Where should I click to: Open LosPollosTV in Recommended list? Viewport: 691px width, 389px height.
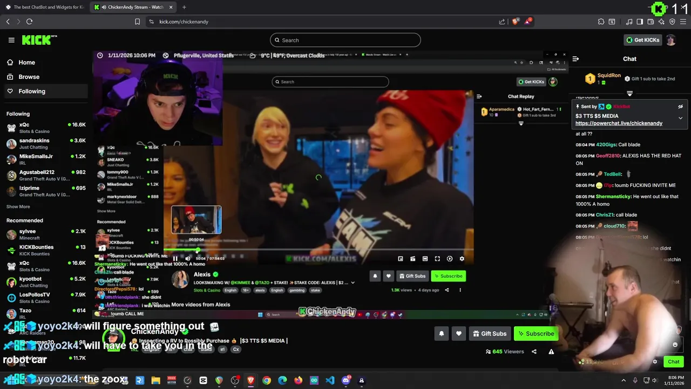pos(46,297)
